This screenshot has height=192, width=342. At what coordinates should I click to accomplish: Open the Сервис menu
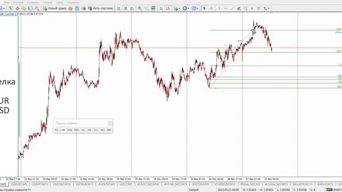click(48, 2)
